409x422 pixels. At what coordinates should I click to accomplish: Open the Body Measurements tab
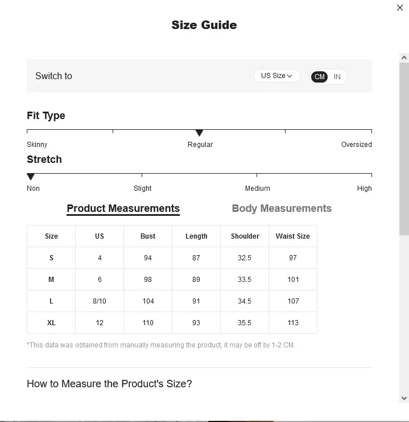pyautogui.click(x=282, y=208)
